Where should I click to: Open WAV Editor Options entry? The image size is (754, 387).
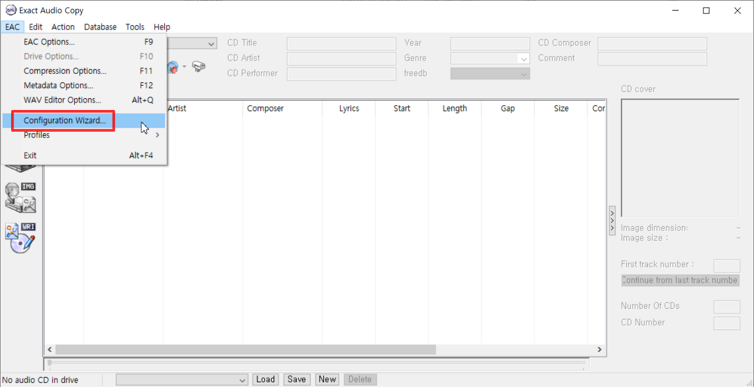(x=84, y=100)
